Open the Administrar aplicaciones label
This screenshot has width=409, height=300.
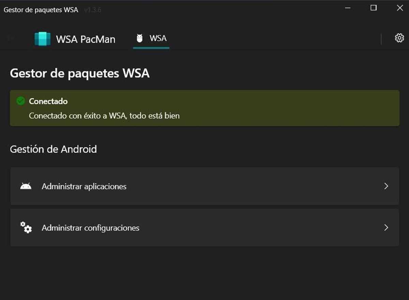point(84,186)
